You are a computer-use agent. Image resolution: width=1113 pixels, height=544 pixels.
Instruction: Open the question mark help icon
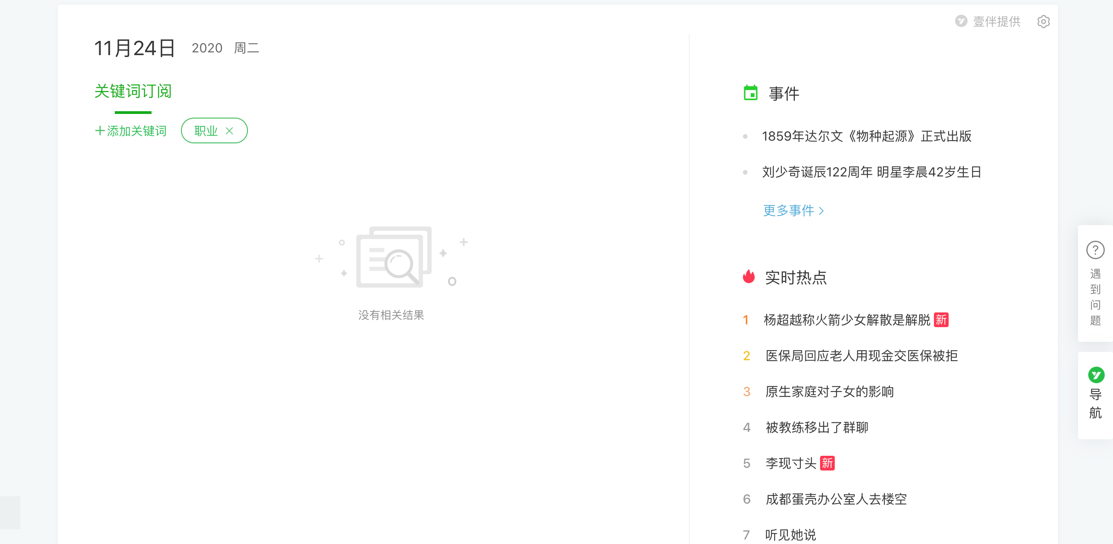coord(1095,250)
